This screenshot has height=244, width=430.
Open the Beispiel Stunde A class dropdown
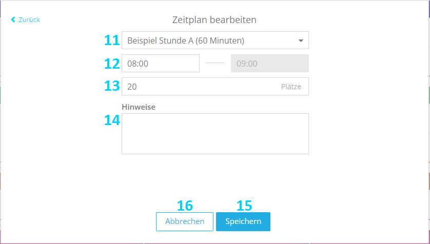tap(215, 40)
